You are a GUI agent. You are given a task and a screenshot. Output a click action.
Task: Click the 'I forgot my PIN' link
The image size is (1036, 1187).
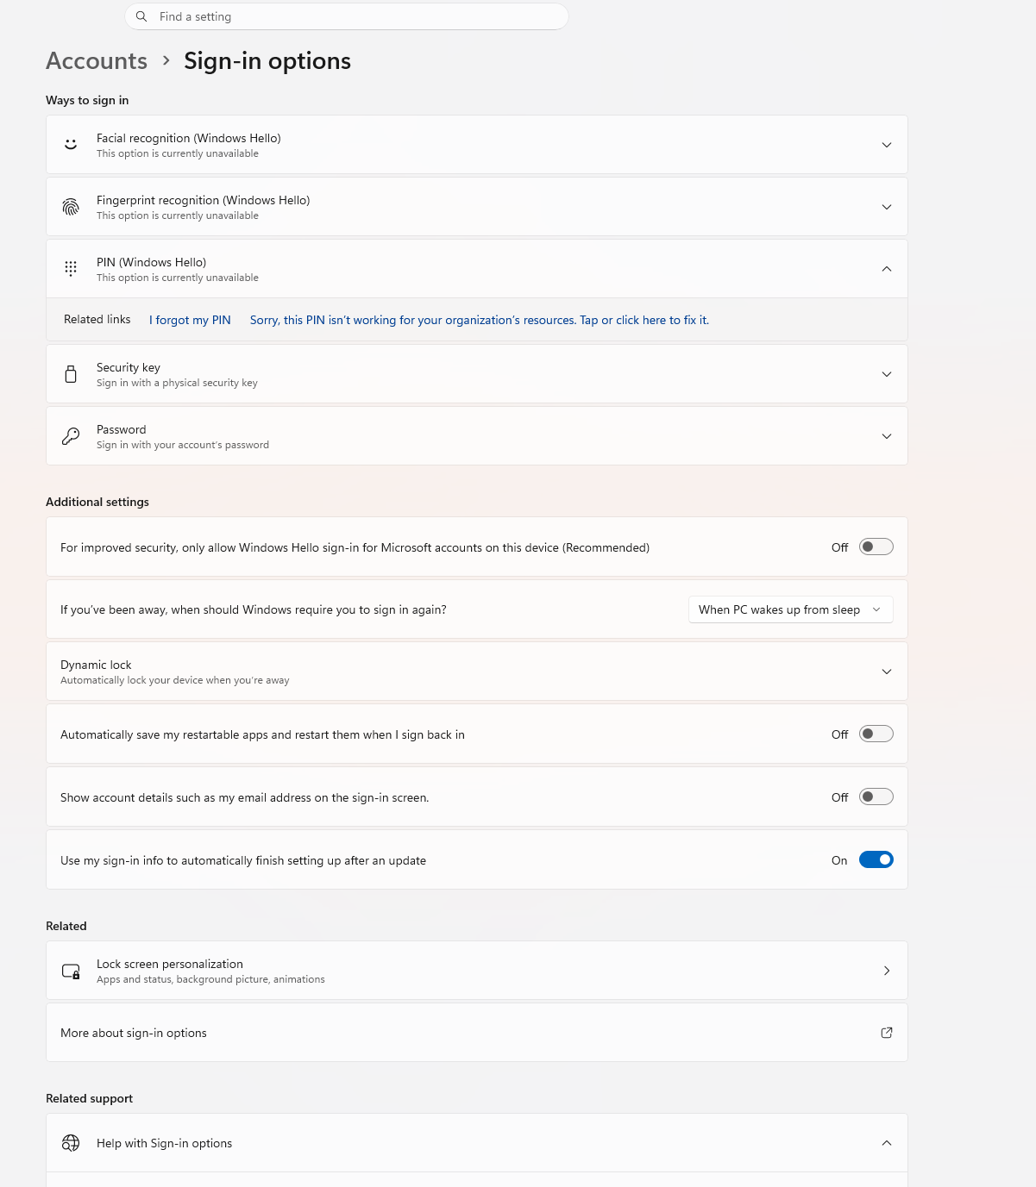pyautogui.click(x=190, y=320)
